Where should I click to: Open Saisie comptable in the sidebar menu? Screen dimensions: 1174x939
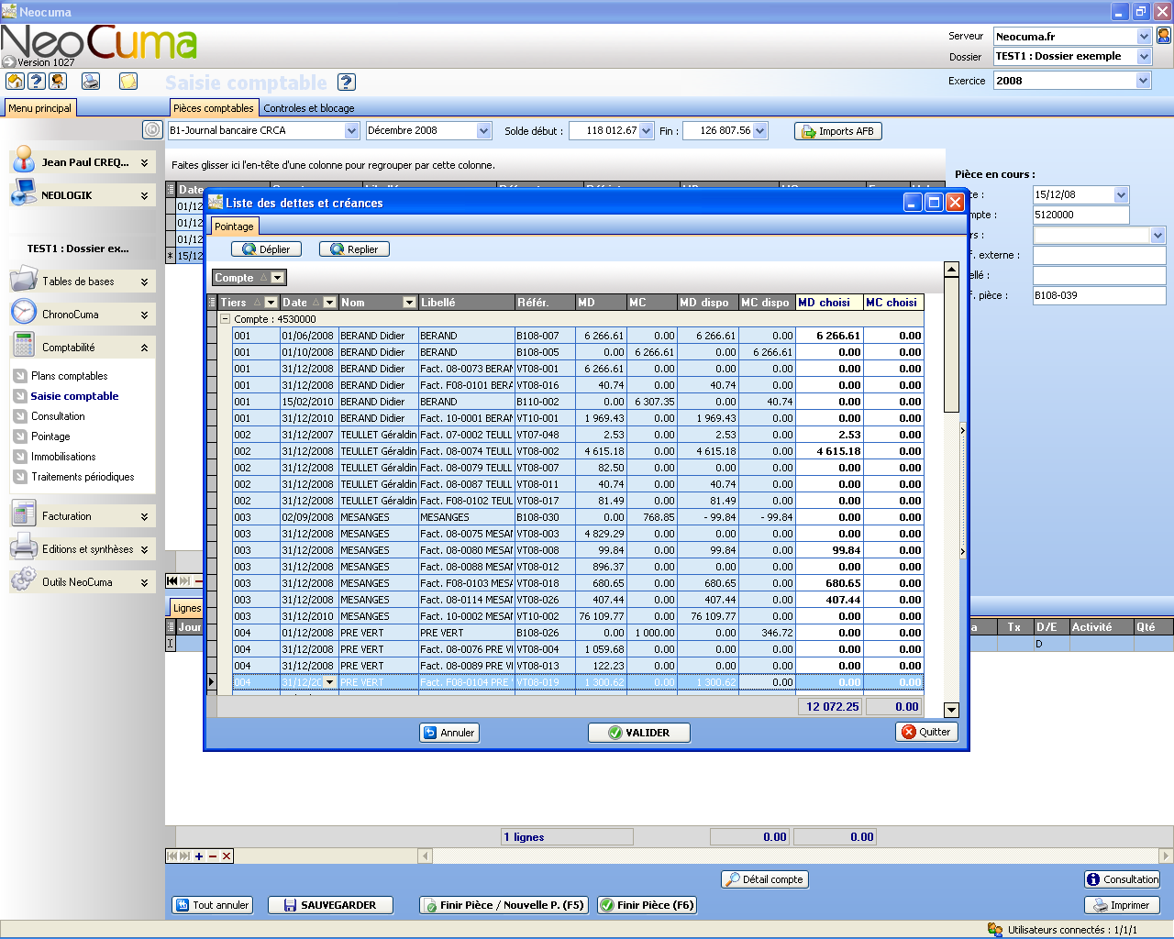[74, 396]
